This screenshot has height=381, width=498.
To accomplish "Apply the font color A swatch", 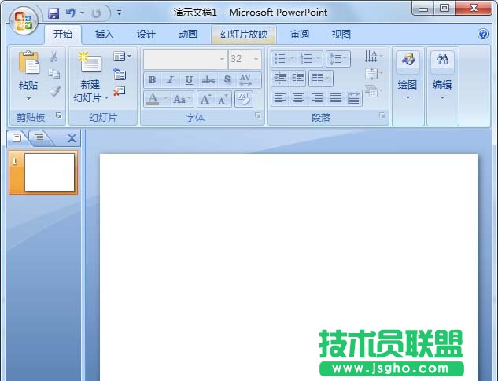I will click(153, 99).
